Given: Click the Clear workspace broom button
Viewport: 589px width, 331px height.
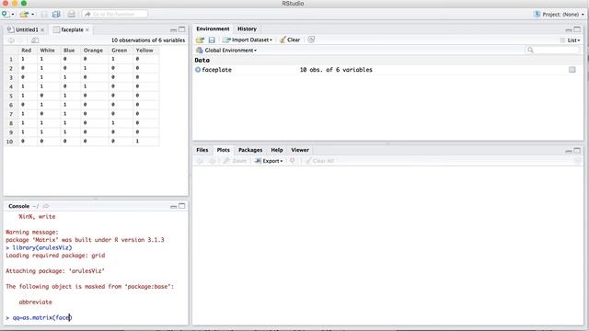Looking at the screenshot, I should coord(290,40).
